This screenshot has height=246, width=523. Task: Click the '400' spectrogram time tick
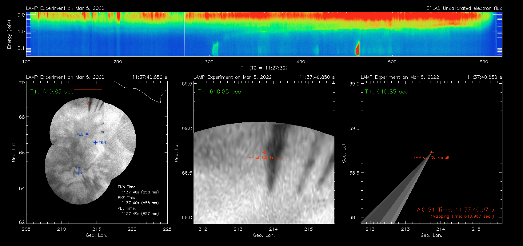(301, 62)
